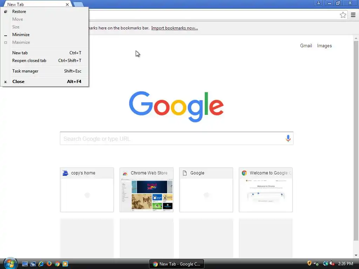Click the page scrollbar up arrow

(x=356, y=38)
